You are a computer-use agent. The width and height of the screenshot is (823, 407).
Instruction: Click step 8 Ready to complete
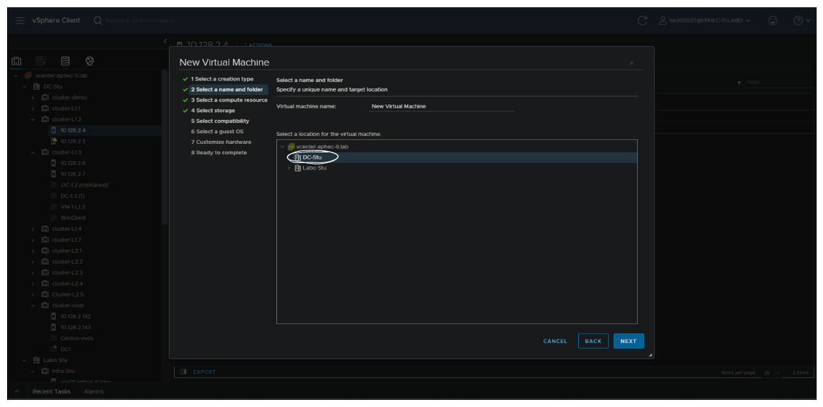click(219, 152)
